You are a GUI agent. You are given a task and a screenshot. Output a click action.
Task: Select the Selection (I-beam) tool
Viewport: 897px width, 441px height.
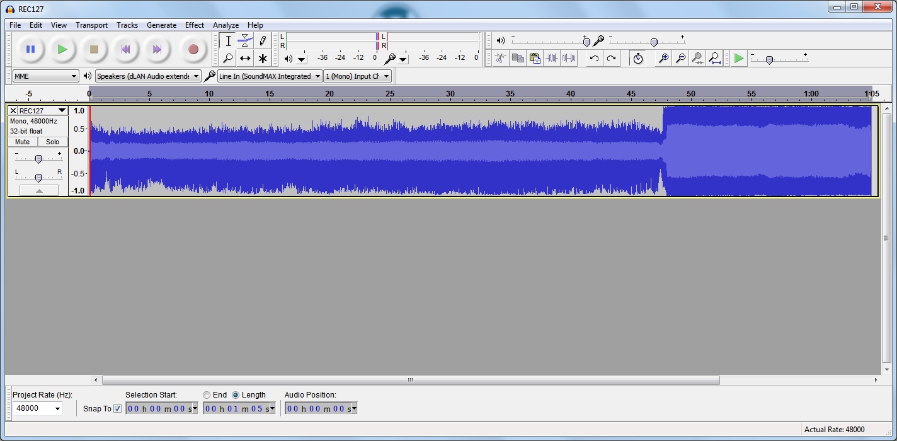point(228,41)
